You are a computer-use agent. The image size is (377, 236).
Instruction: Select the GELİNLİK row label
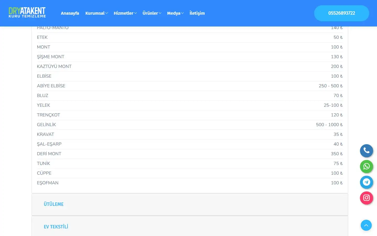[46, 125]
